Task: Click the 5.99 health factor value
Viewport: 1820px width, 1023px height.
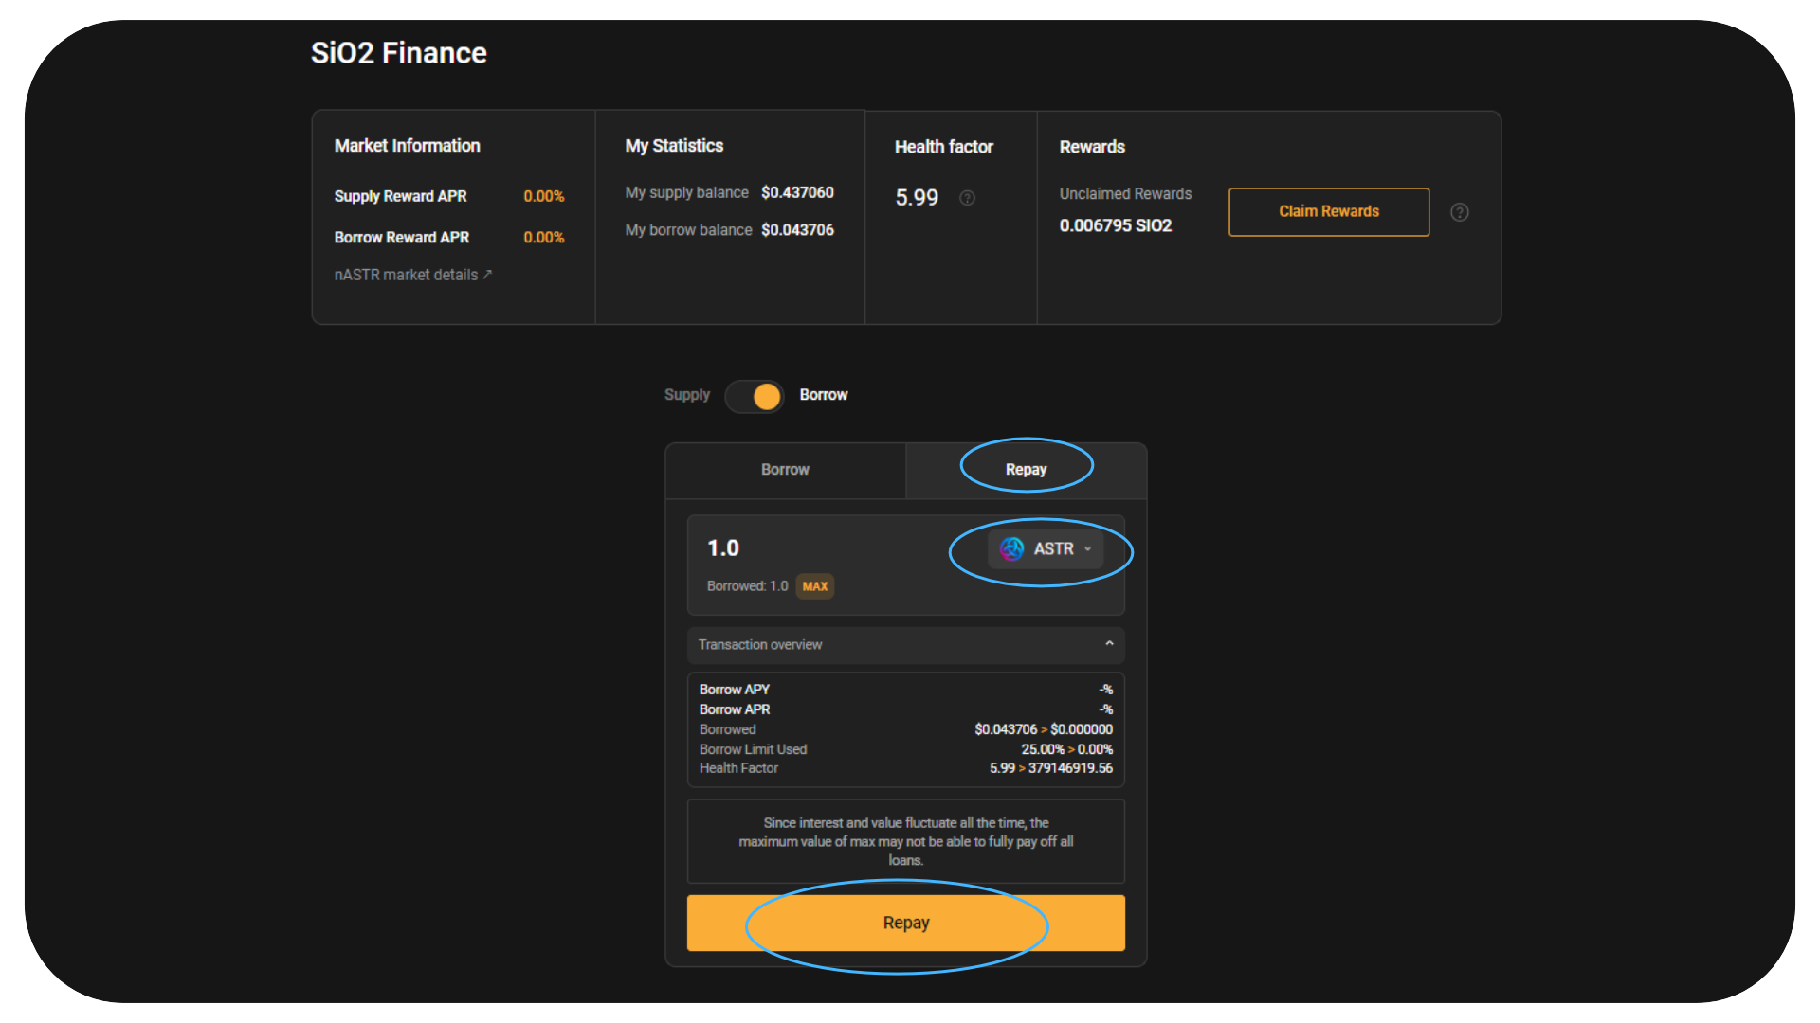Action: [917, 198]
